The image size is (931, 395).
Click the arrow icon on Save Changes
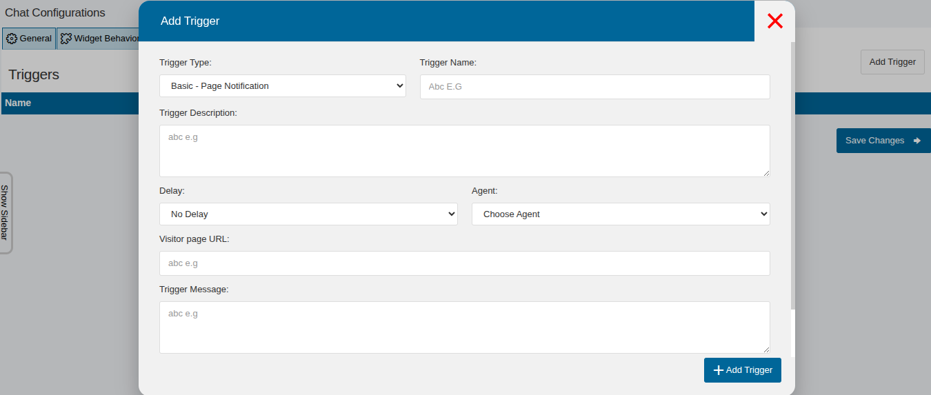point(917,141)
